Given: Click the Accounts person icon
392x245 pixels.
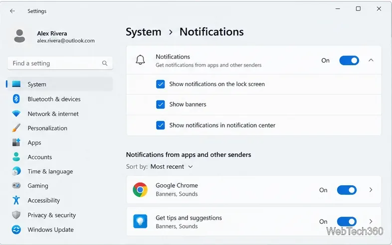Looking at the screenshot, I should (16, 157).
